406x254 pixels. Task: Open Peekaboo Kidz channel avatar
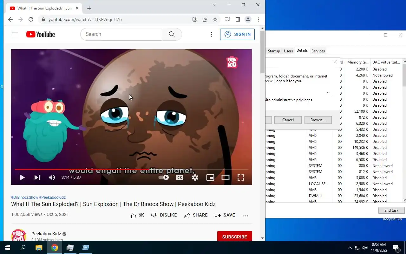point(19,236)
